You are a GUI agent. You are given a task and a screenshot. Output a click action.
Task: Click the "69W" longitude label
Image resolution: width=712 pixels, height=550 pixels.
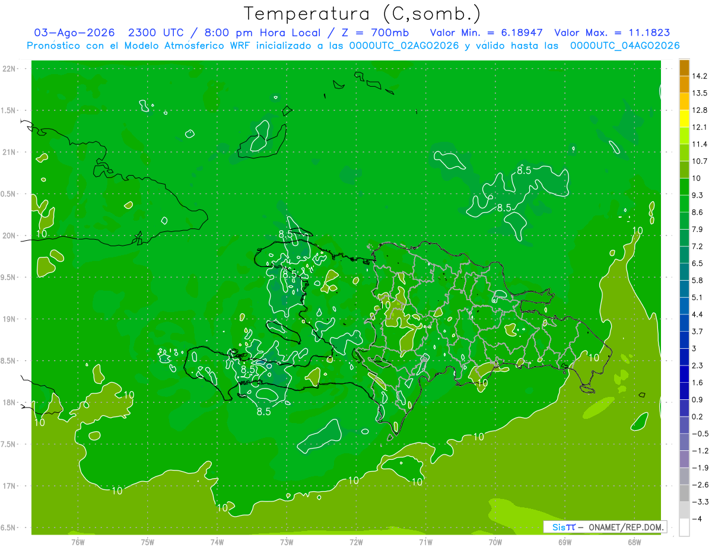point(565,542)
